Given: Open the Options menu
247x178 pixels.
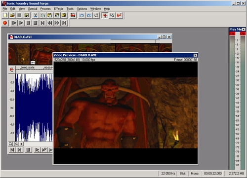Looking at the screenshot, I should [x=82, y=9].
